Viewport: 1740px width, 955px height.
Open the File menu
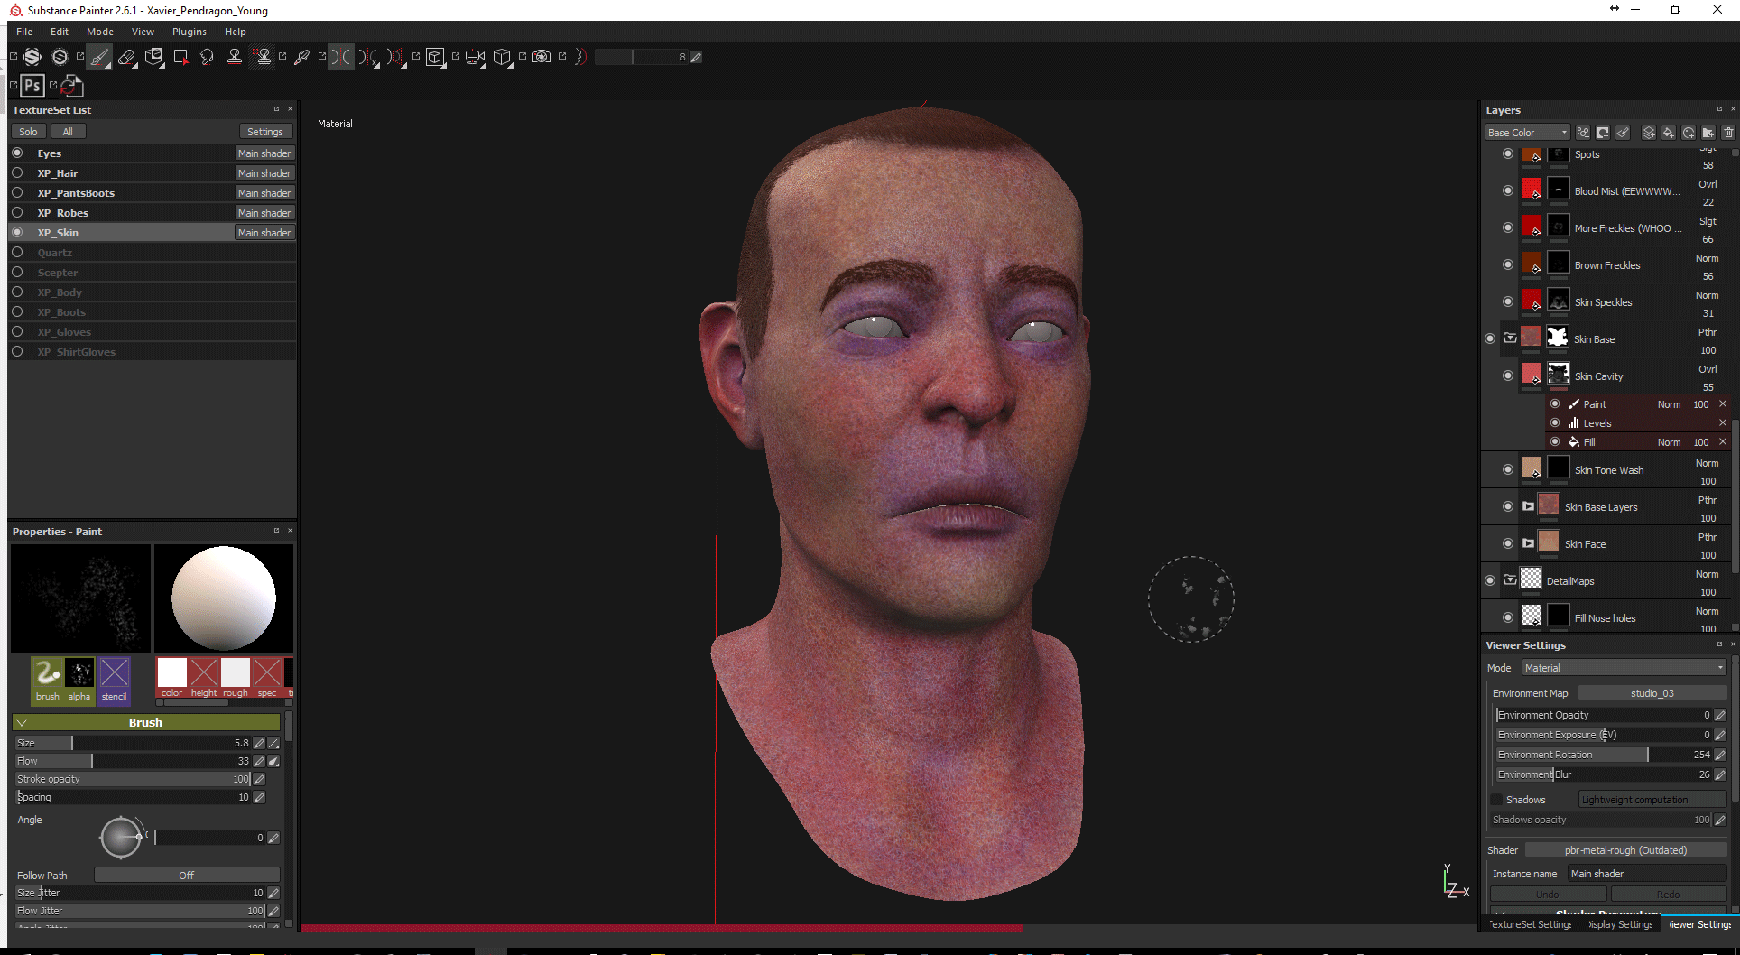click(x=24, y=32)
